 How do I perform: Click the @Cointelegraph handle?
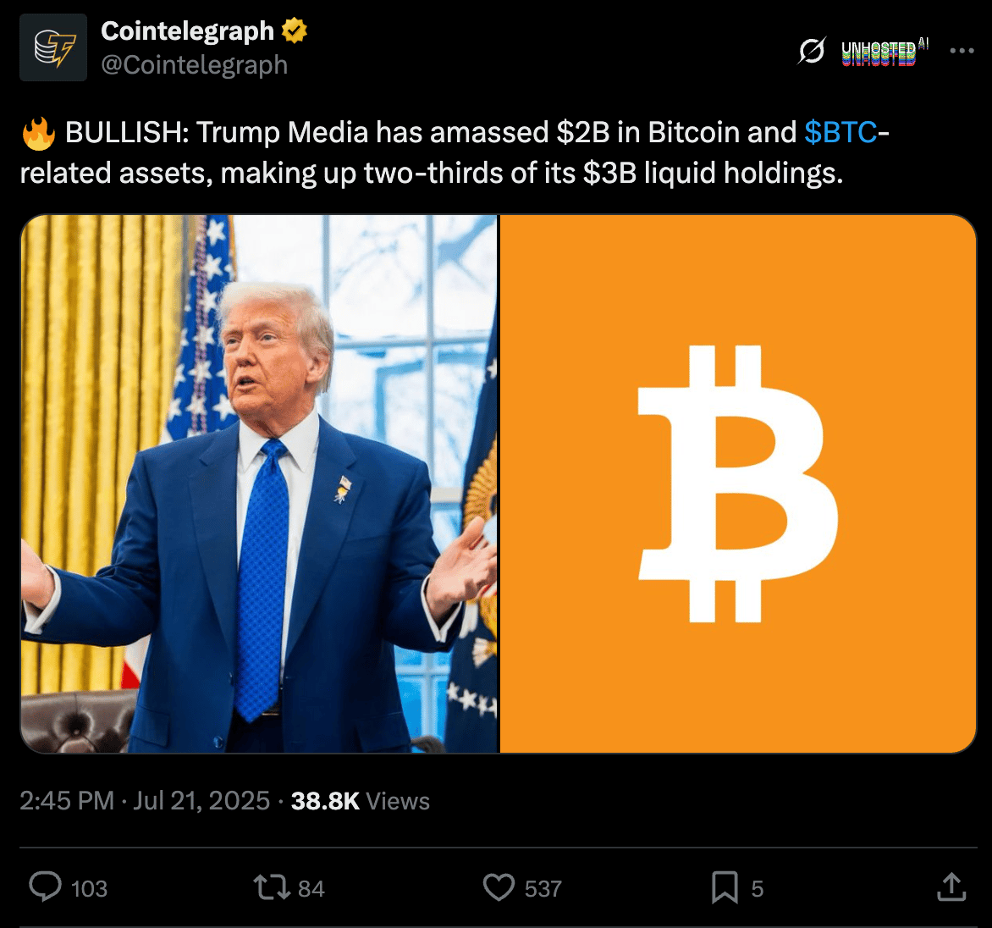pos(194,65)
